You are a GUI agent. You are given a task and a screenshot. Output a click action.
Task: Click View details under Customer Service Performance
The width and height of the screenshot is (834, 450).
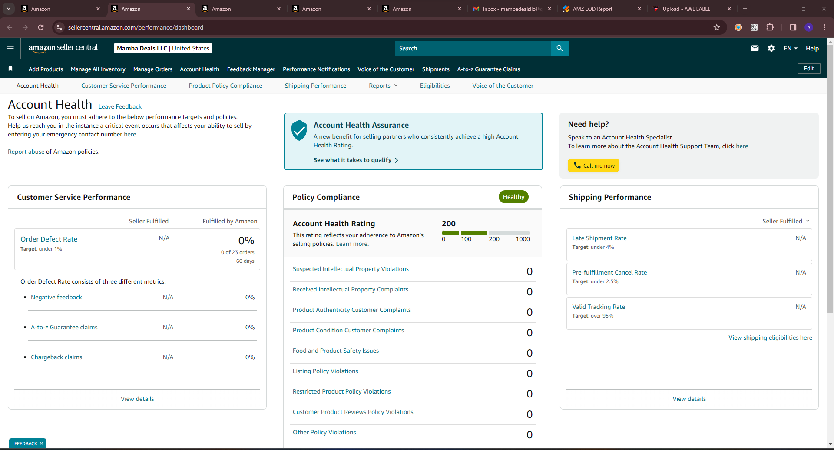[137, 399]
